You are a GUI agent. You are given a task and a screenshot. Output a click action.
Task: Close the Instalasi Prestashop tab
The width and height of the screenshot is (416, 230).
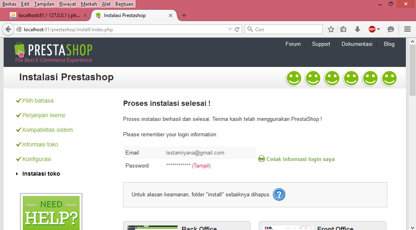171,15
